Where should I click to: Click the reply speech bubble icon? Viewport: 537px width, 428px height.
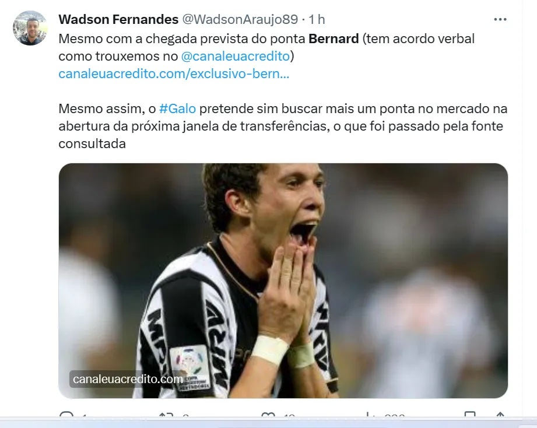[66, 415]
